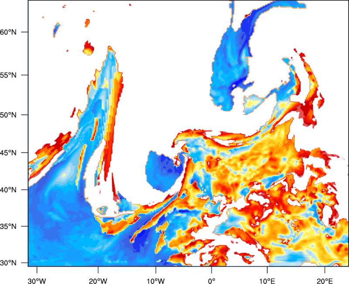Click the red-yellow blob near 58°N 21°W
The height and width of the screenshot is (284, 349).
pos(89,48)
